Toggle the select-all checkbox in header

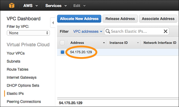tap(62, 43)
